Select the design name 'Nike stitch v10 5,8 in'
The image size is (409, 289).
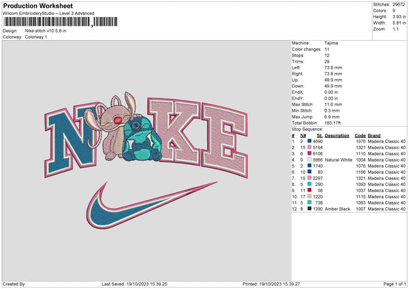pyautogui.click(x=46, y=31)
